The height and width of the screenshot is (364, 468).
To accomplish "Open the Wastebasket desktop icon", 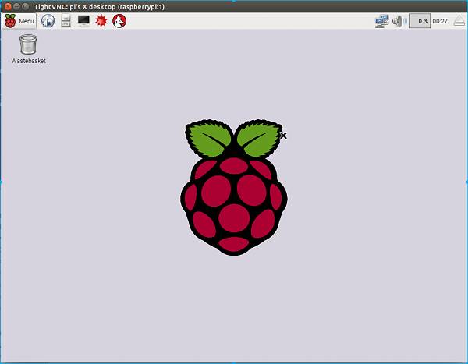I will (x=28, y=44).
